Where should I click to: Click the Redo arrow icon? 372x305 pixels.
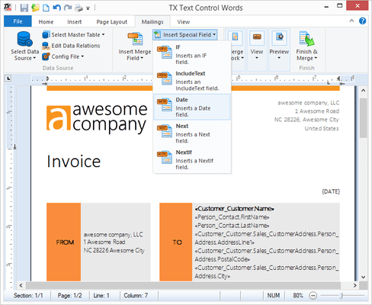click(68, 8)
